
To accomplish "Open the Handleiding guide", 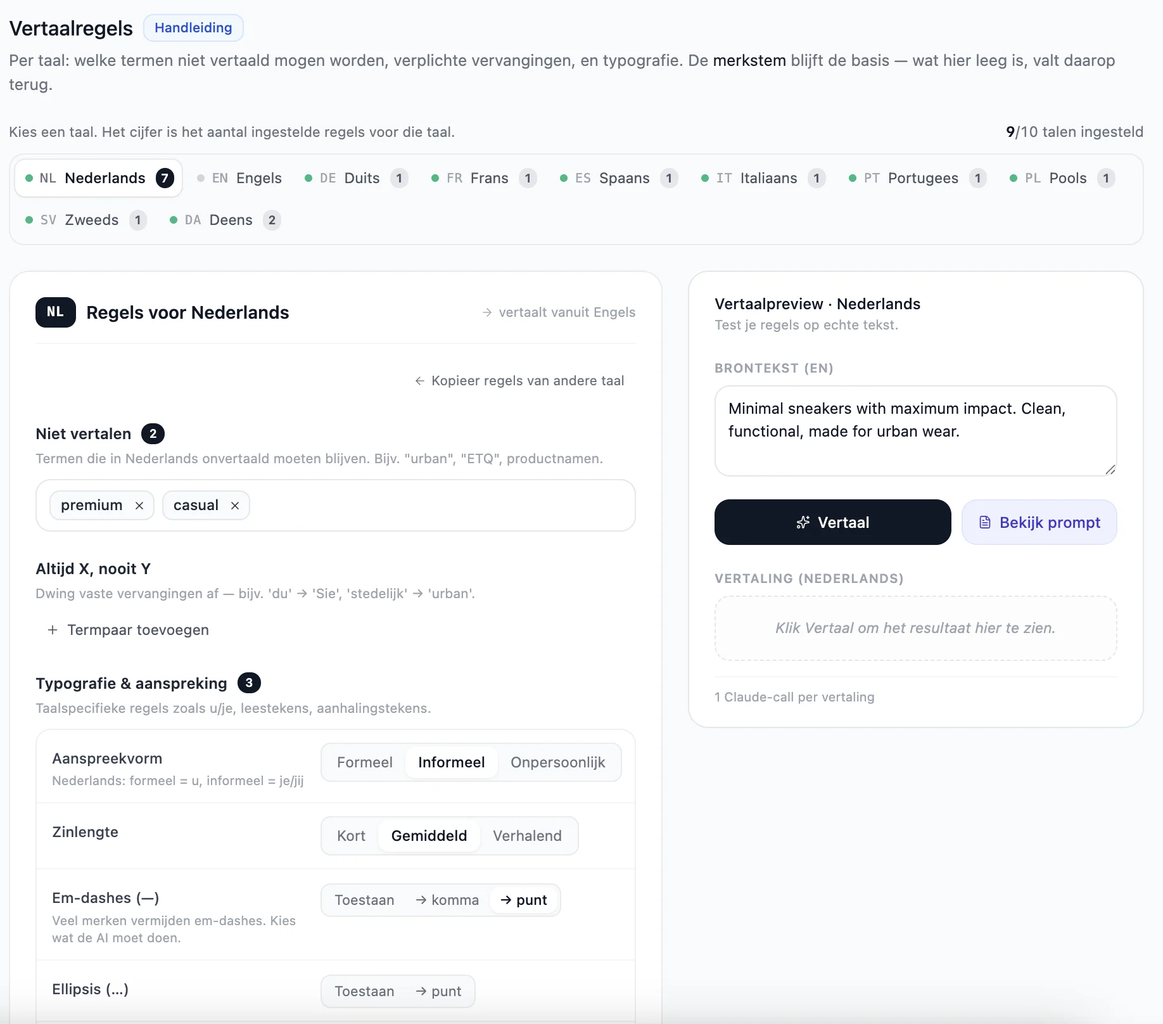I will click(193, 28).
